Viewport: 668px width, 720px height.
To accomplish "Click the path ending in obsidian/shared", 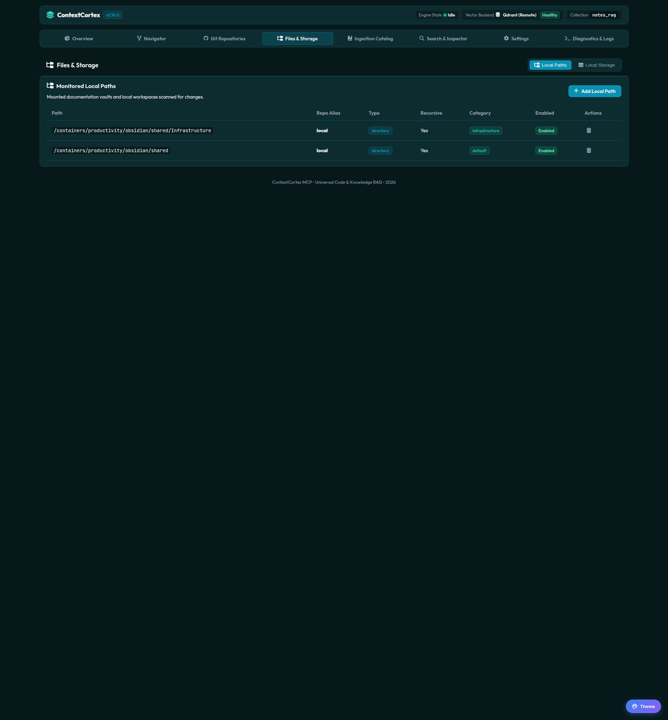I will click(111, 150).
